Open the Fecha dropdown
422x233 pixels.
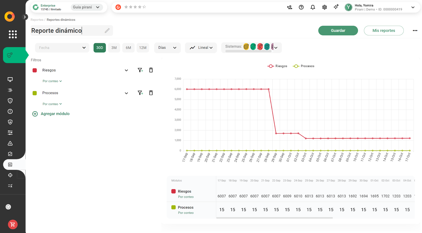(62, 48)
